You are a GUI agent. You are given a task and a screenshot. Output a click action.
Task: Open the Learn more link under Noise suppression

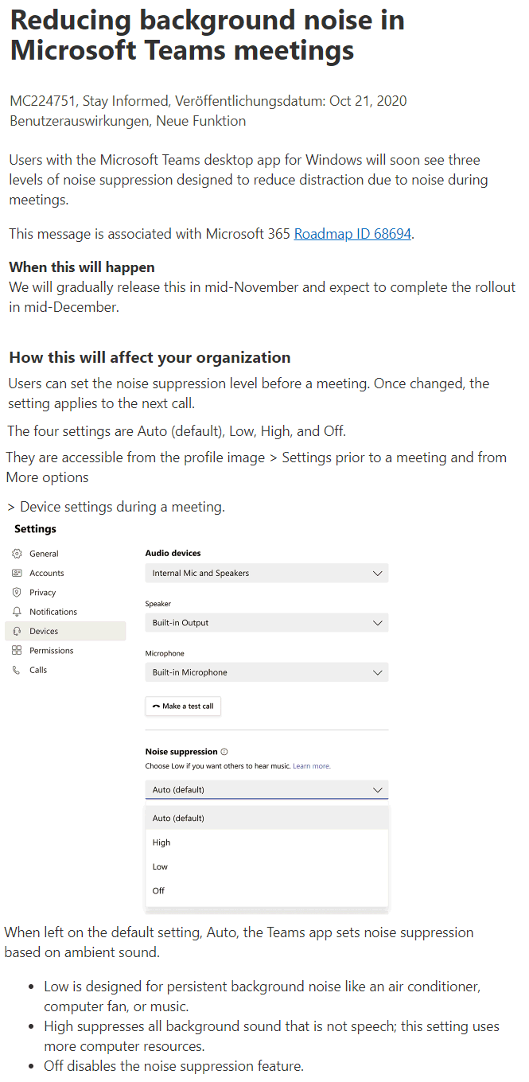[311, 766]
